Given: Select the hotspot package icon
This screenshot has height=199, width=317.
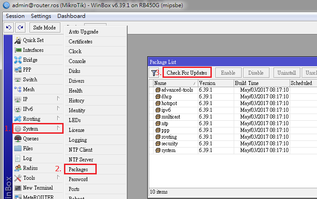Looking at the screenshot, I should [158, 103].
